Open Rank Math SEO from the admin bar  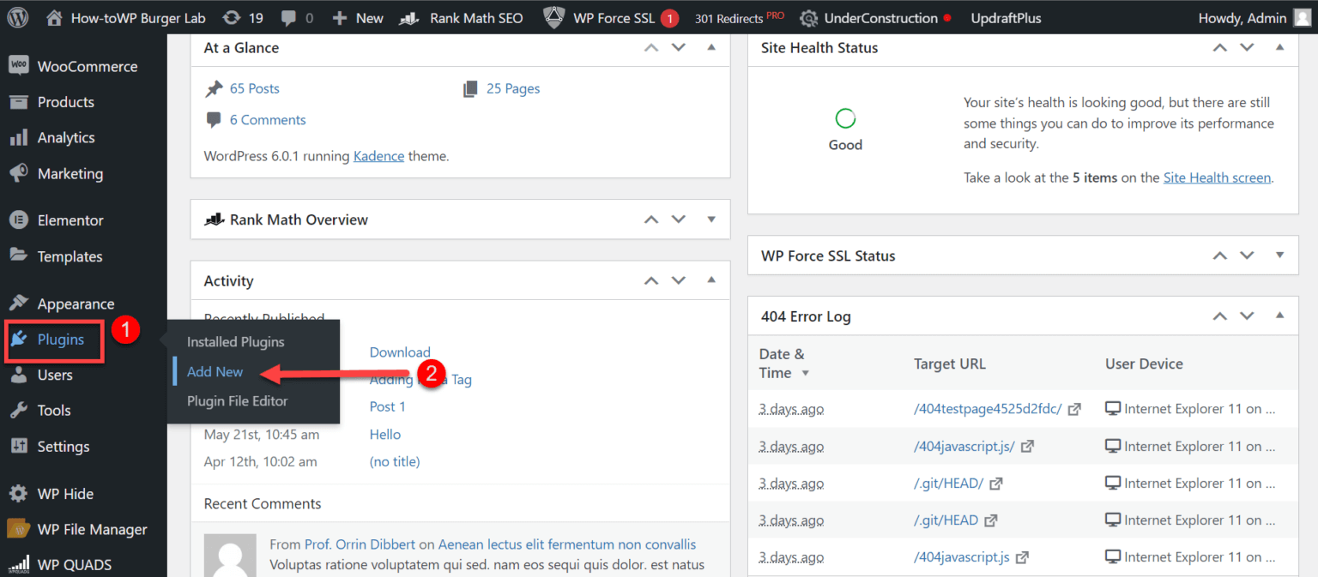click(475, 17)
